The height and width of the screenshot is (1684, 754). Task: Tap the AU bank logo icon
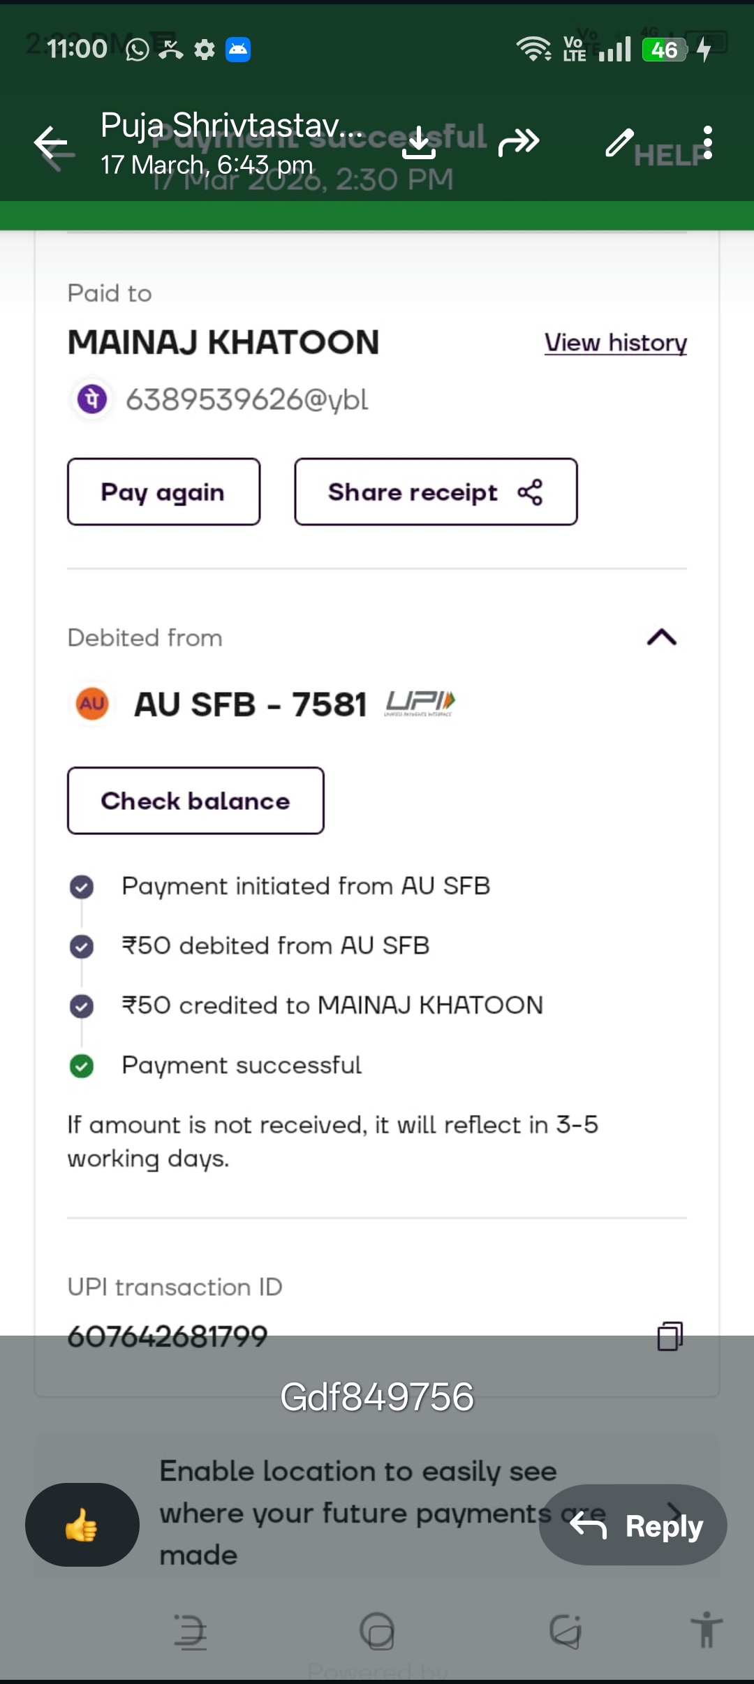coord(92,704)
